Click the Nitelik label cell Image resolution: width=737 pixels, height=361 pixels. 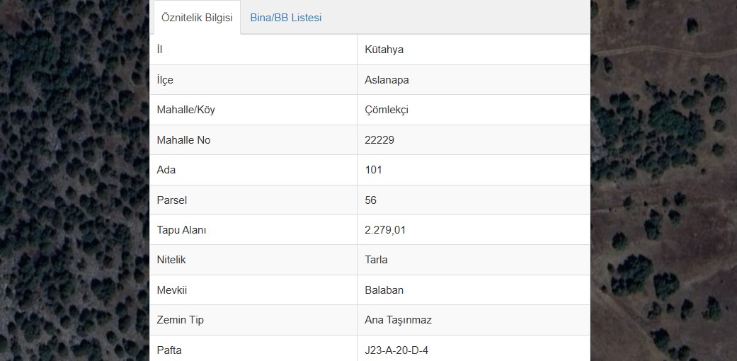coord(253,260)
